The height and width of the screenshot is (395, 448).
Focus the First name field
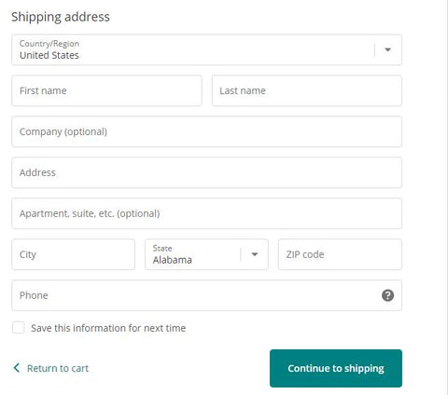106,90
